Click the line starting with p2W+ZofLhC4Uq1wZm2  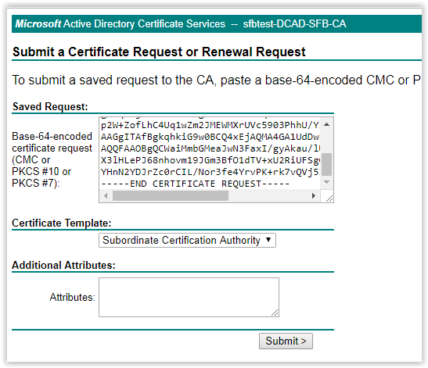click(x=210, y=125)
